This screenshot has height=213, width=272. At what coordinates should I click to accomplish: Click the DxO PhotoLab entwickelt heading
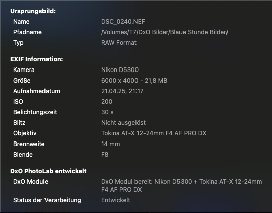coord(49,171)
